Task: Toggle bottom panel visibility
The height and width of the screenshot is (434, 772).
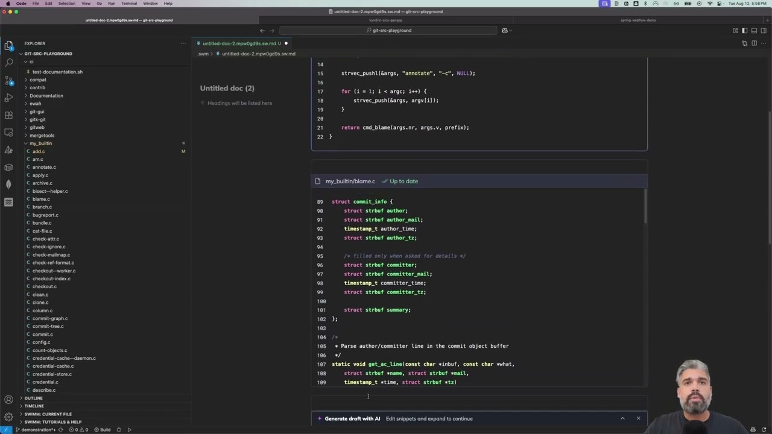Action: pyautogui.click(x=754, y=30)
